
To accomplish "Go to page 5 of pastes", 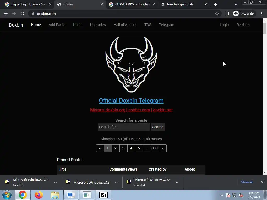I will coord(139,148).
